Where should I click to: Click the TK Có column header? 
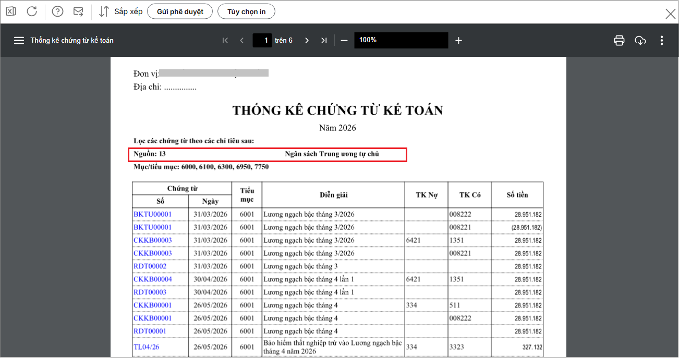coord(470,195)
